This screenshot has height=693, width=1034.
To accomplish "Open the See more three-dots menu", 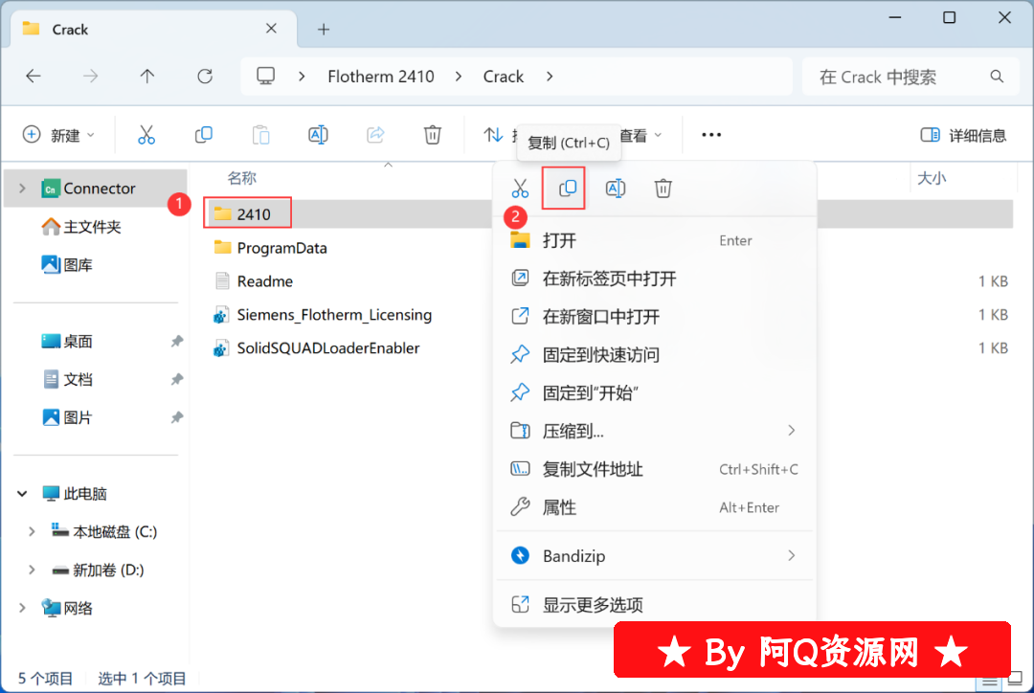I will tap(711, 135).
